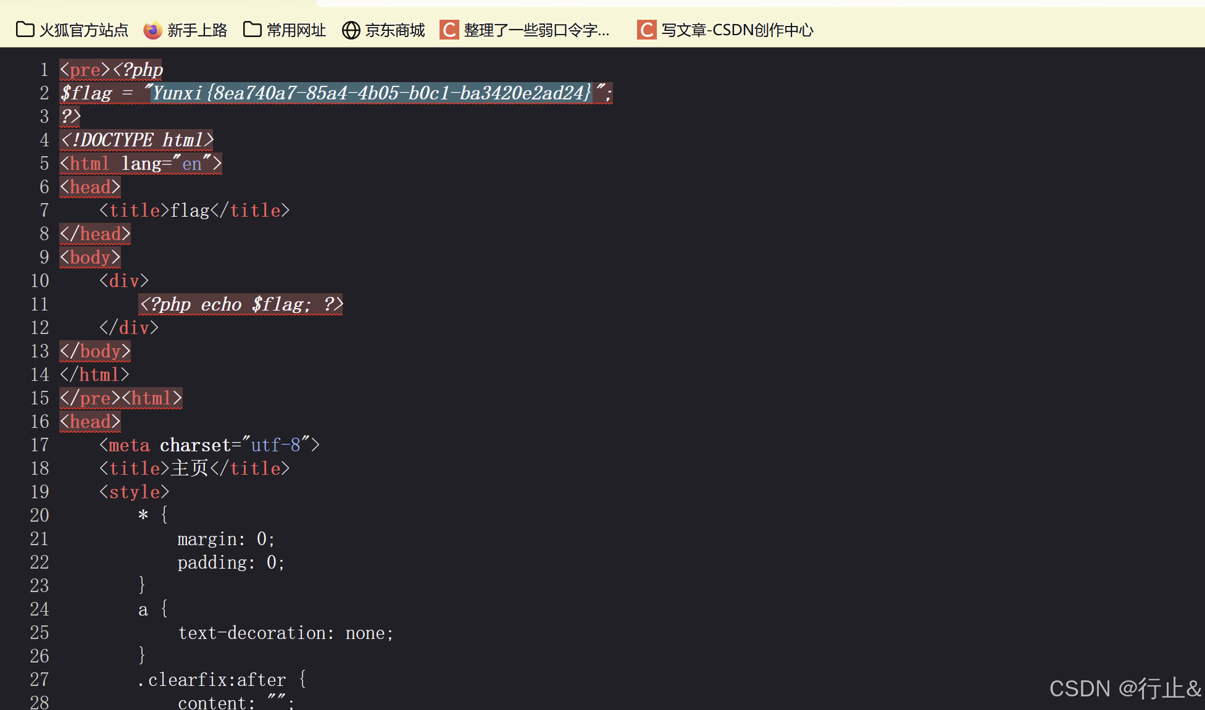Expand the 常用网址 bookmarks folder
Screen dimensions: 1205x710
point(296,30)
